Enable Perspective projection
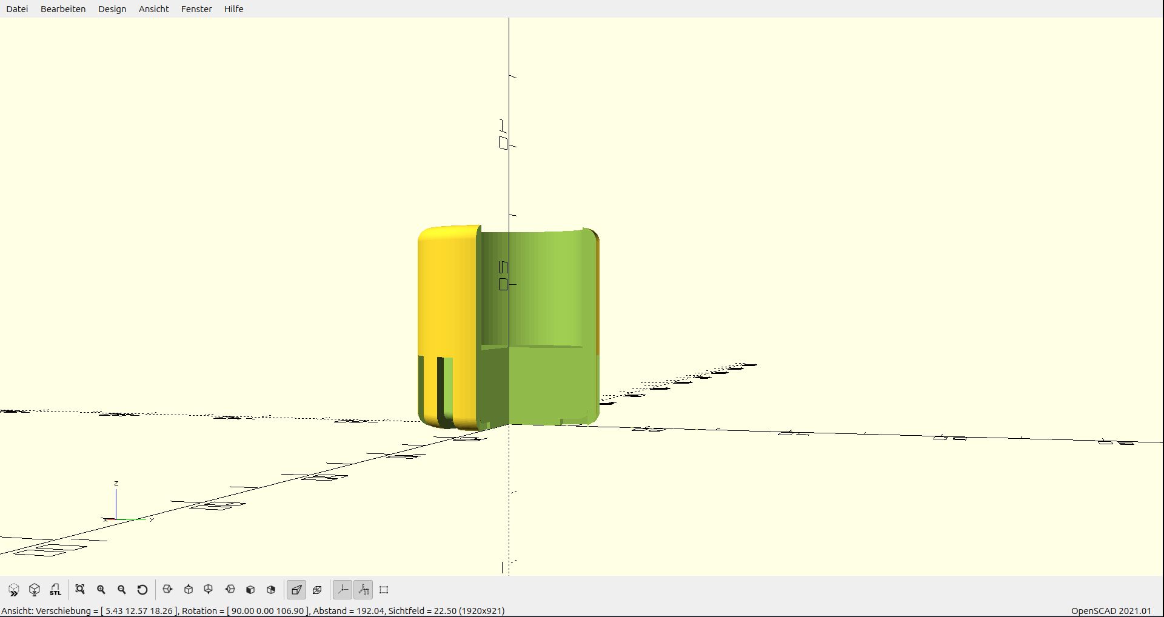1164x617 pixels. [x=296, y=590]
